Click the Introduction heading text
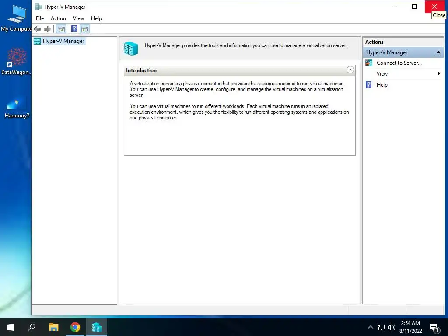The width and height of the screenshot is (448, 336). [x=141, y=70]
